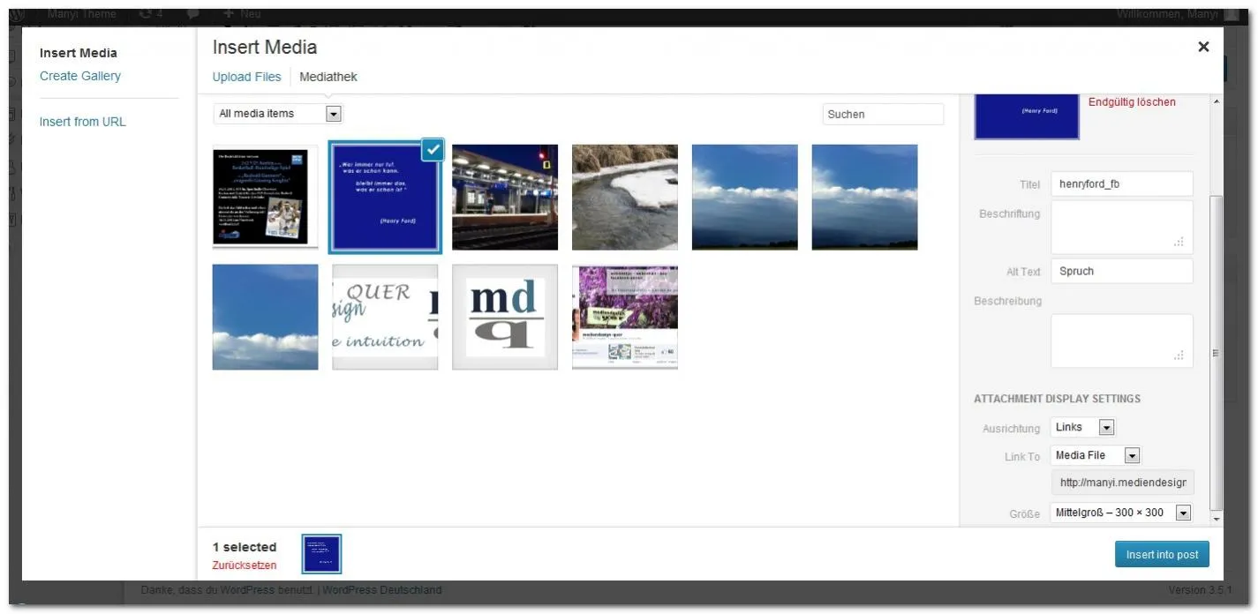Image resolution: width=1258 pixels, height=614 pixels.
Task: Choose Insert from URL option
Action: (x=83, y=122)
